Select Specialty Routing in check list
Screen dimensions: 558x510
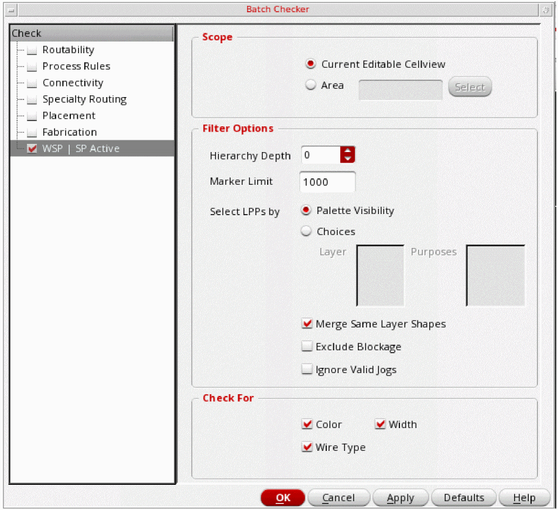84,99
